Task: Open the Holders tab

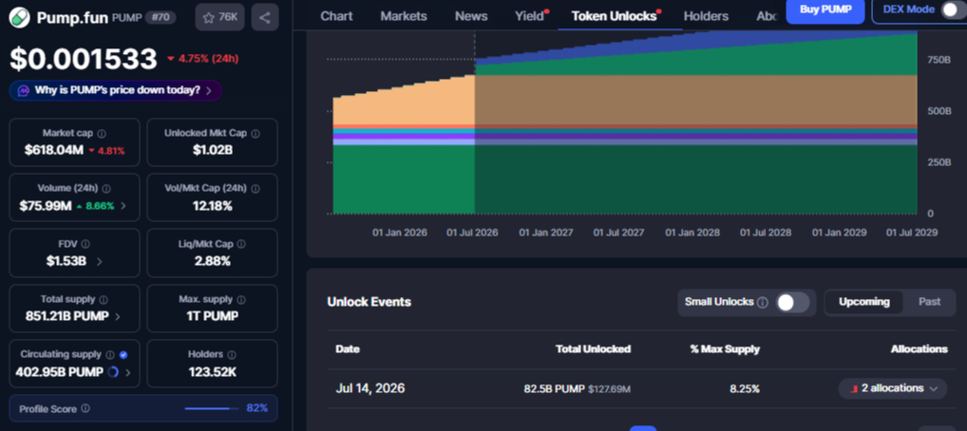Action: pos(706,16)
